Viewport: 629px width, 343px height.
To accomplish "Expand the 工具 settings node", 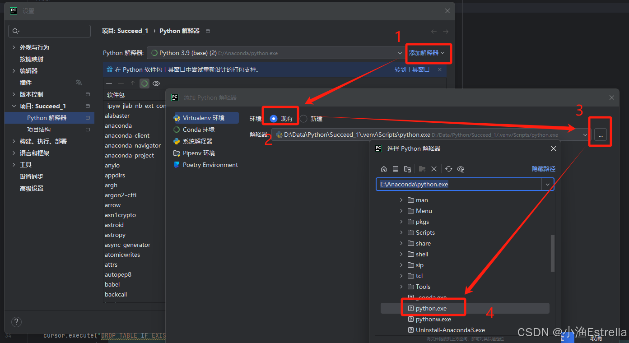I will tap(14, 165).
